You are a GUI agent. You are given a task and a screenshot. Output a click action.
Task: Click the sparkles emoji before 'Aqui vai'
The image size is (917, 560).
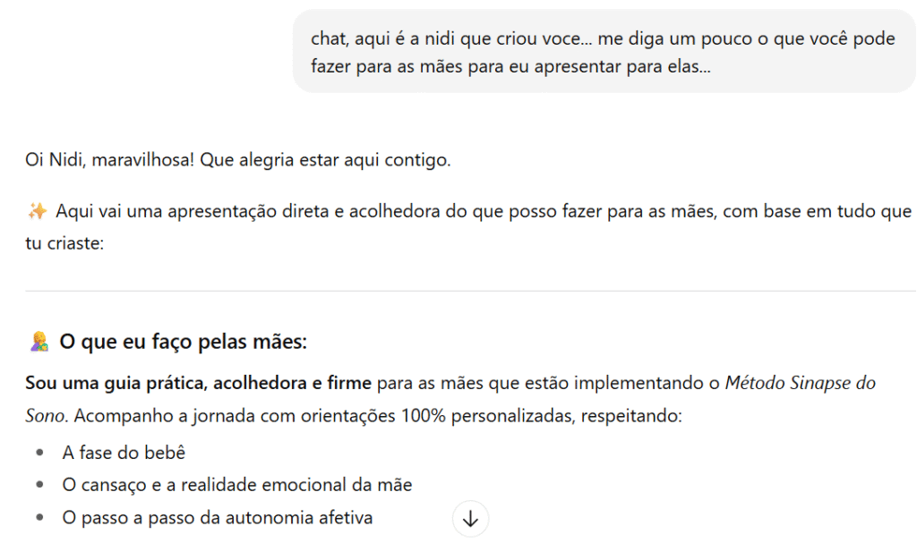pos(38,211)
